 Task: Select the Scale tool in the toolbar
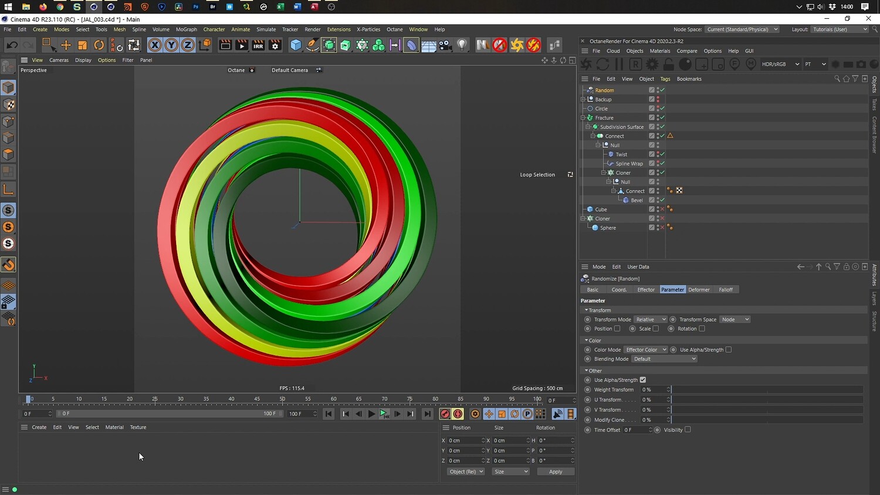82,45
